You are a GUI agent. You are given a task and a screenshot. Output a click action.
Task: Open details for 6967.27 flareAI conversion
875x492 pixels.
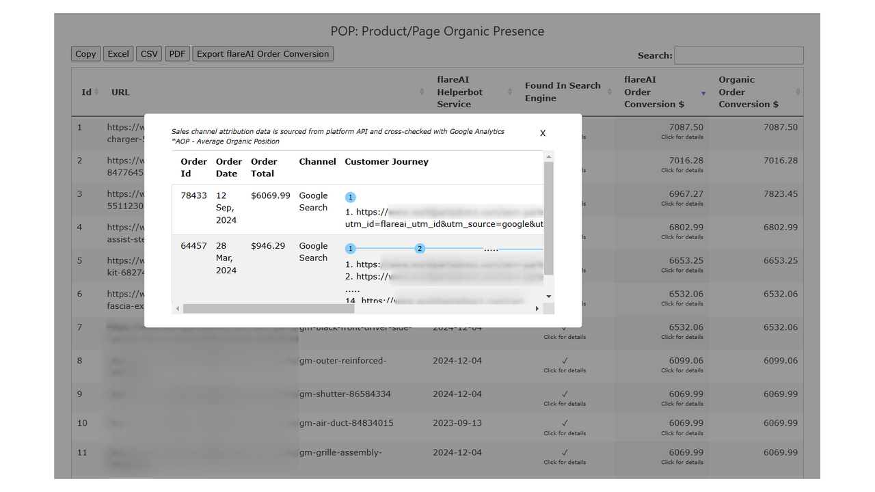point(682,204)
